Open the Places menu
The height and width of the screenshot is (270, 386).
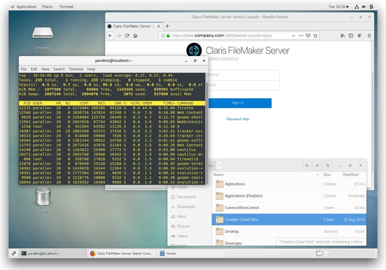pos(47,7)
